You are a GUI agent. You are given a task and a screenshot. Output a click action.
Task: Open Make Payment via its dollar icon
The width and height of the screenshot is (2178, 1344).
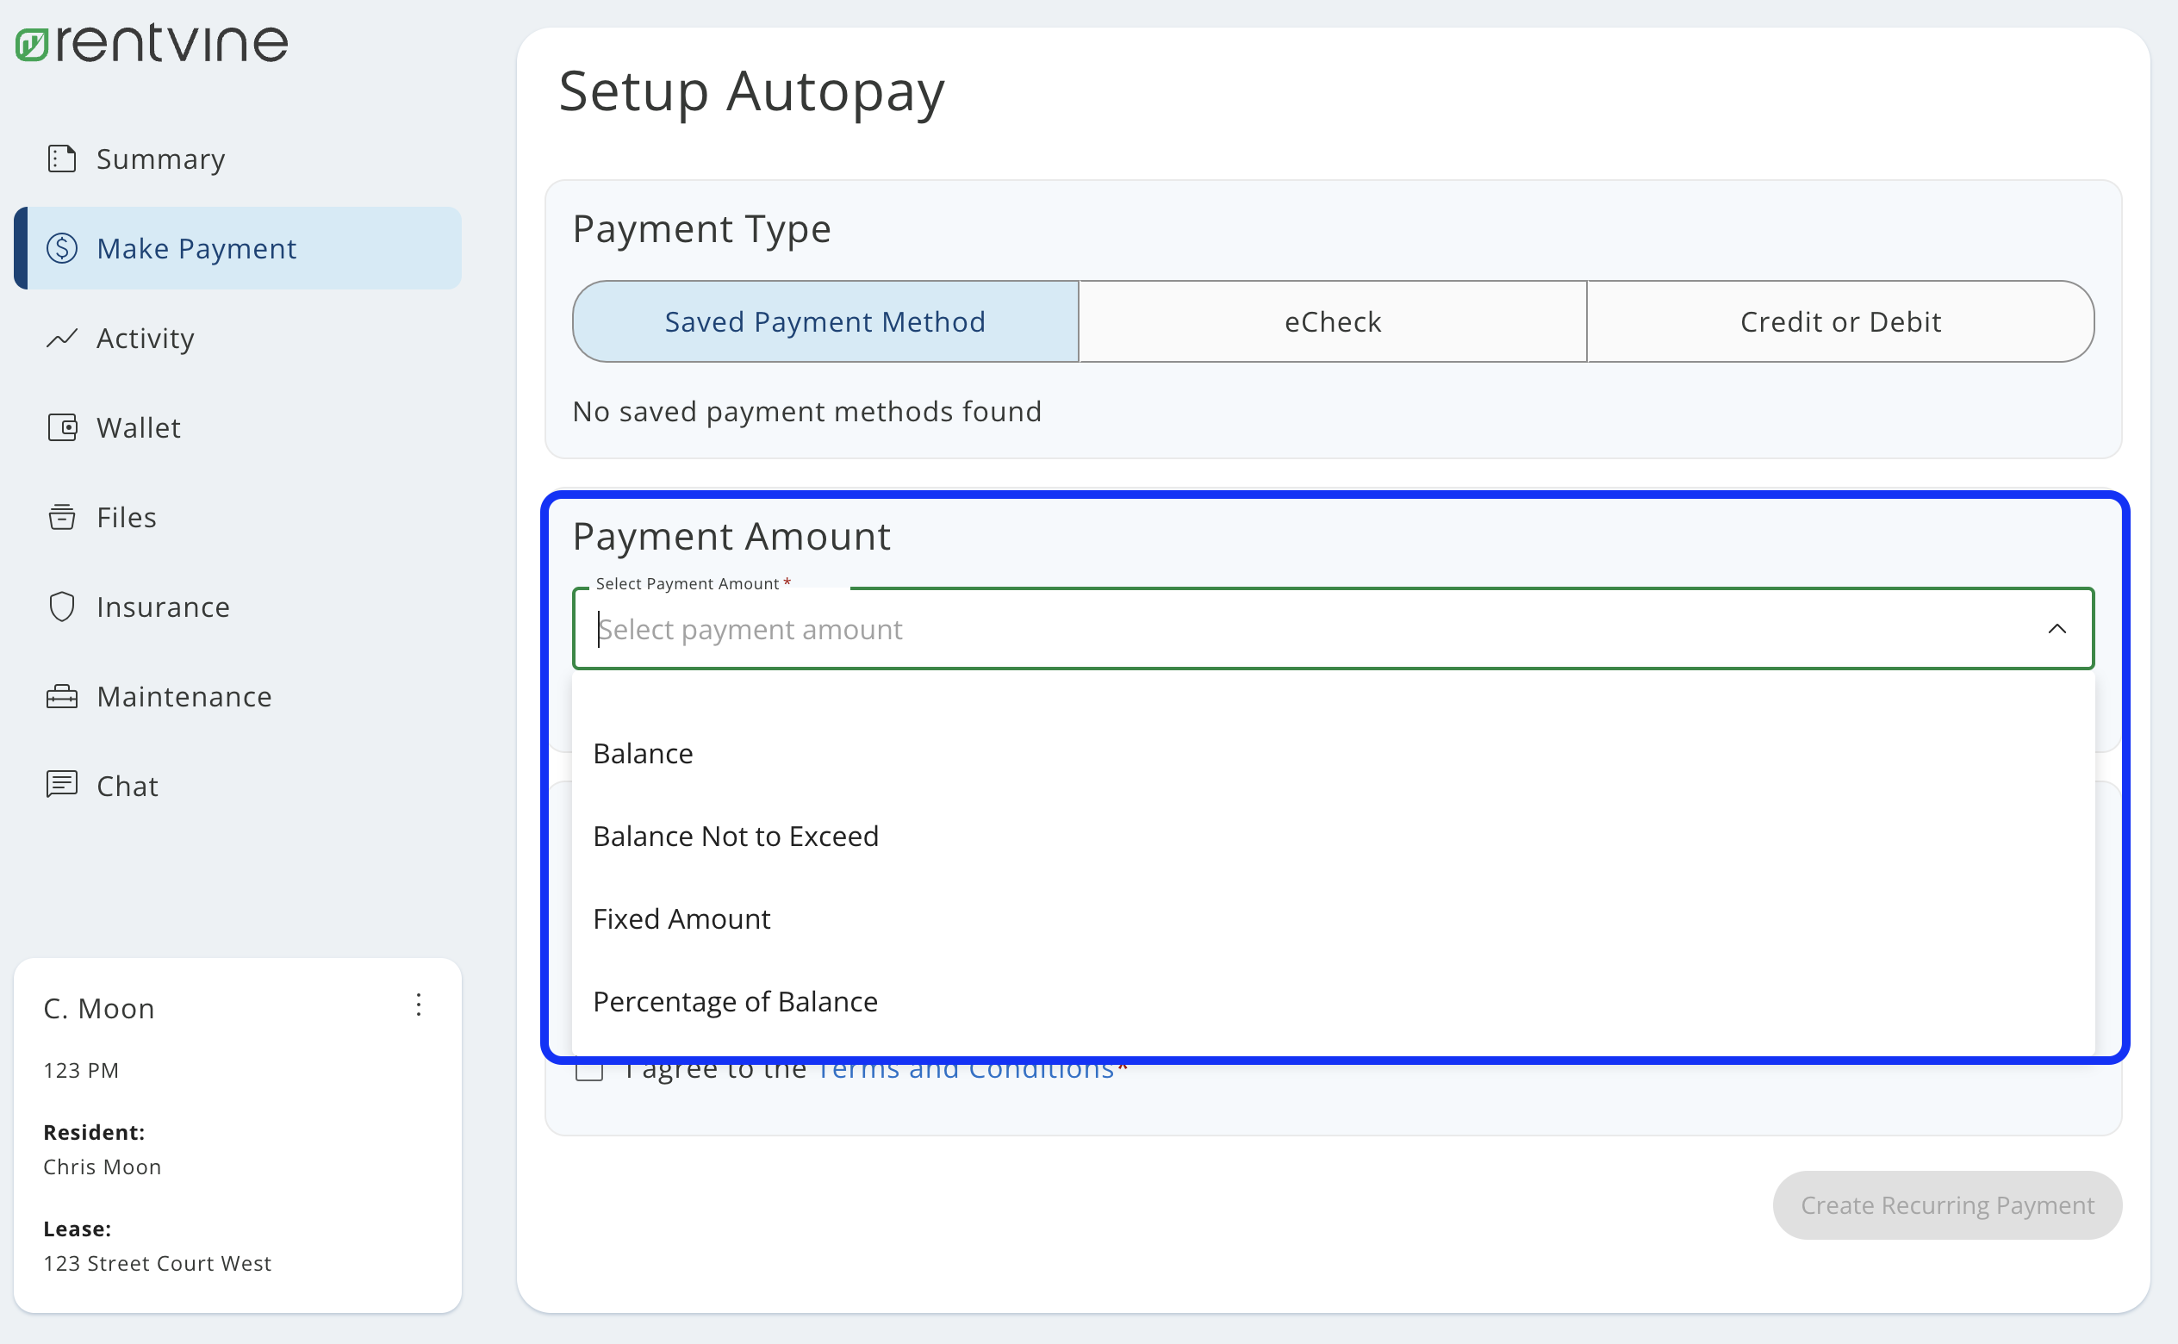pyautogui.click(x=60, y=249)
